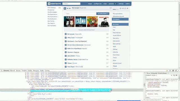Open the Computed styles tab
The image size is (180, 101).
(154, 73)
